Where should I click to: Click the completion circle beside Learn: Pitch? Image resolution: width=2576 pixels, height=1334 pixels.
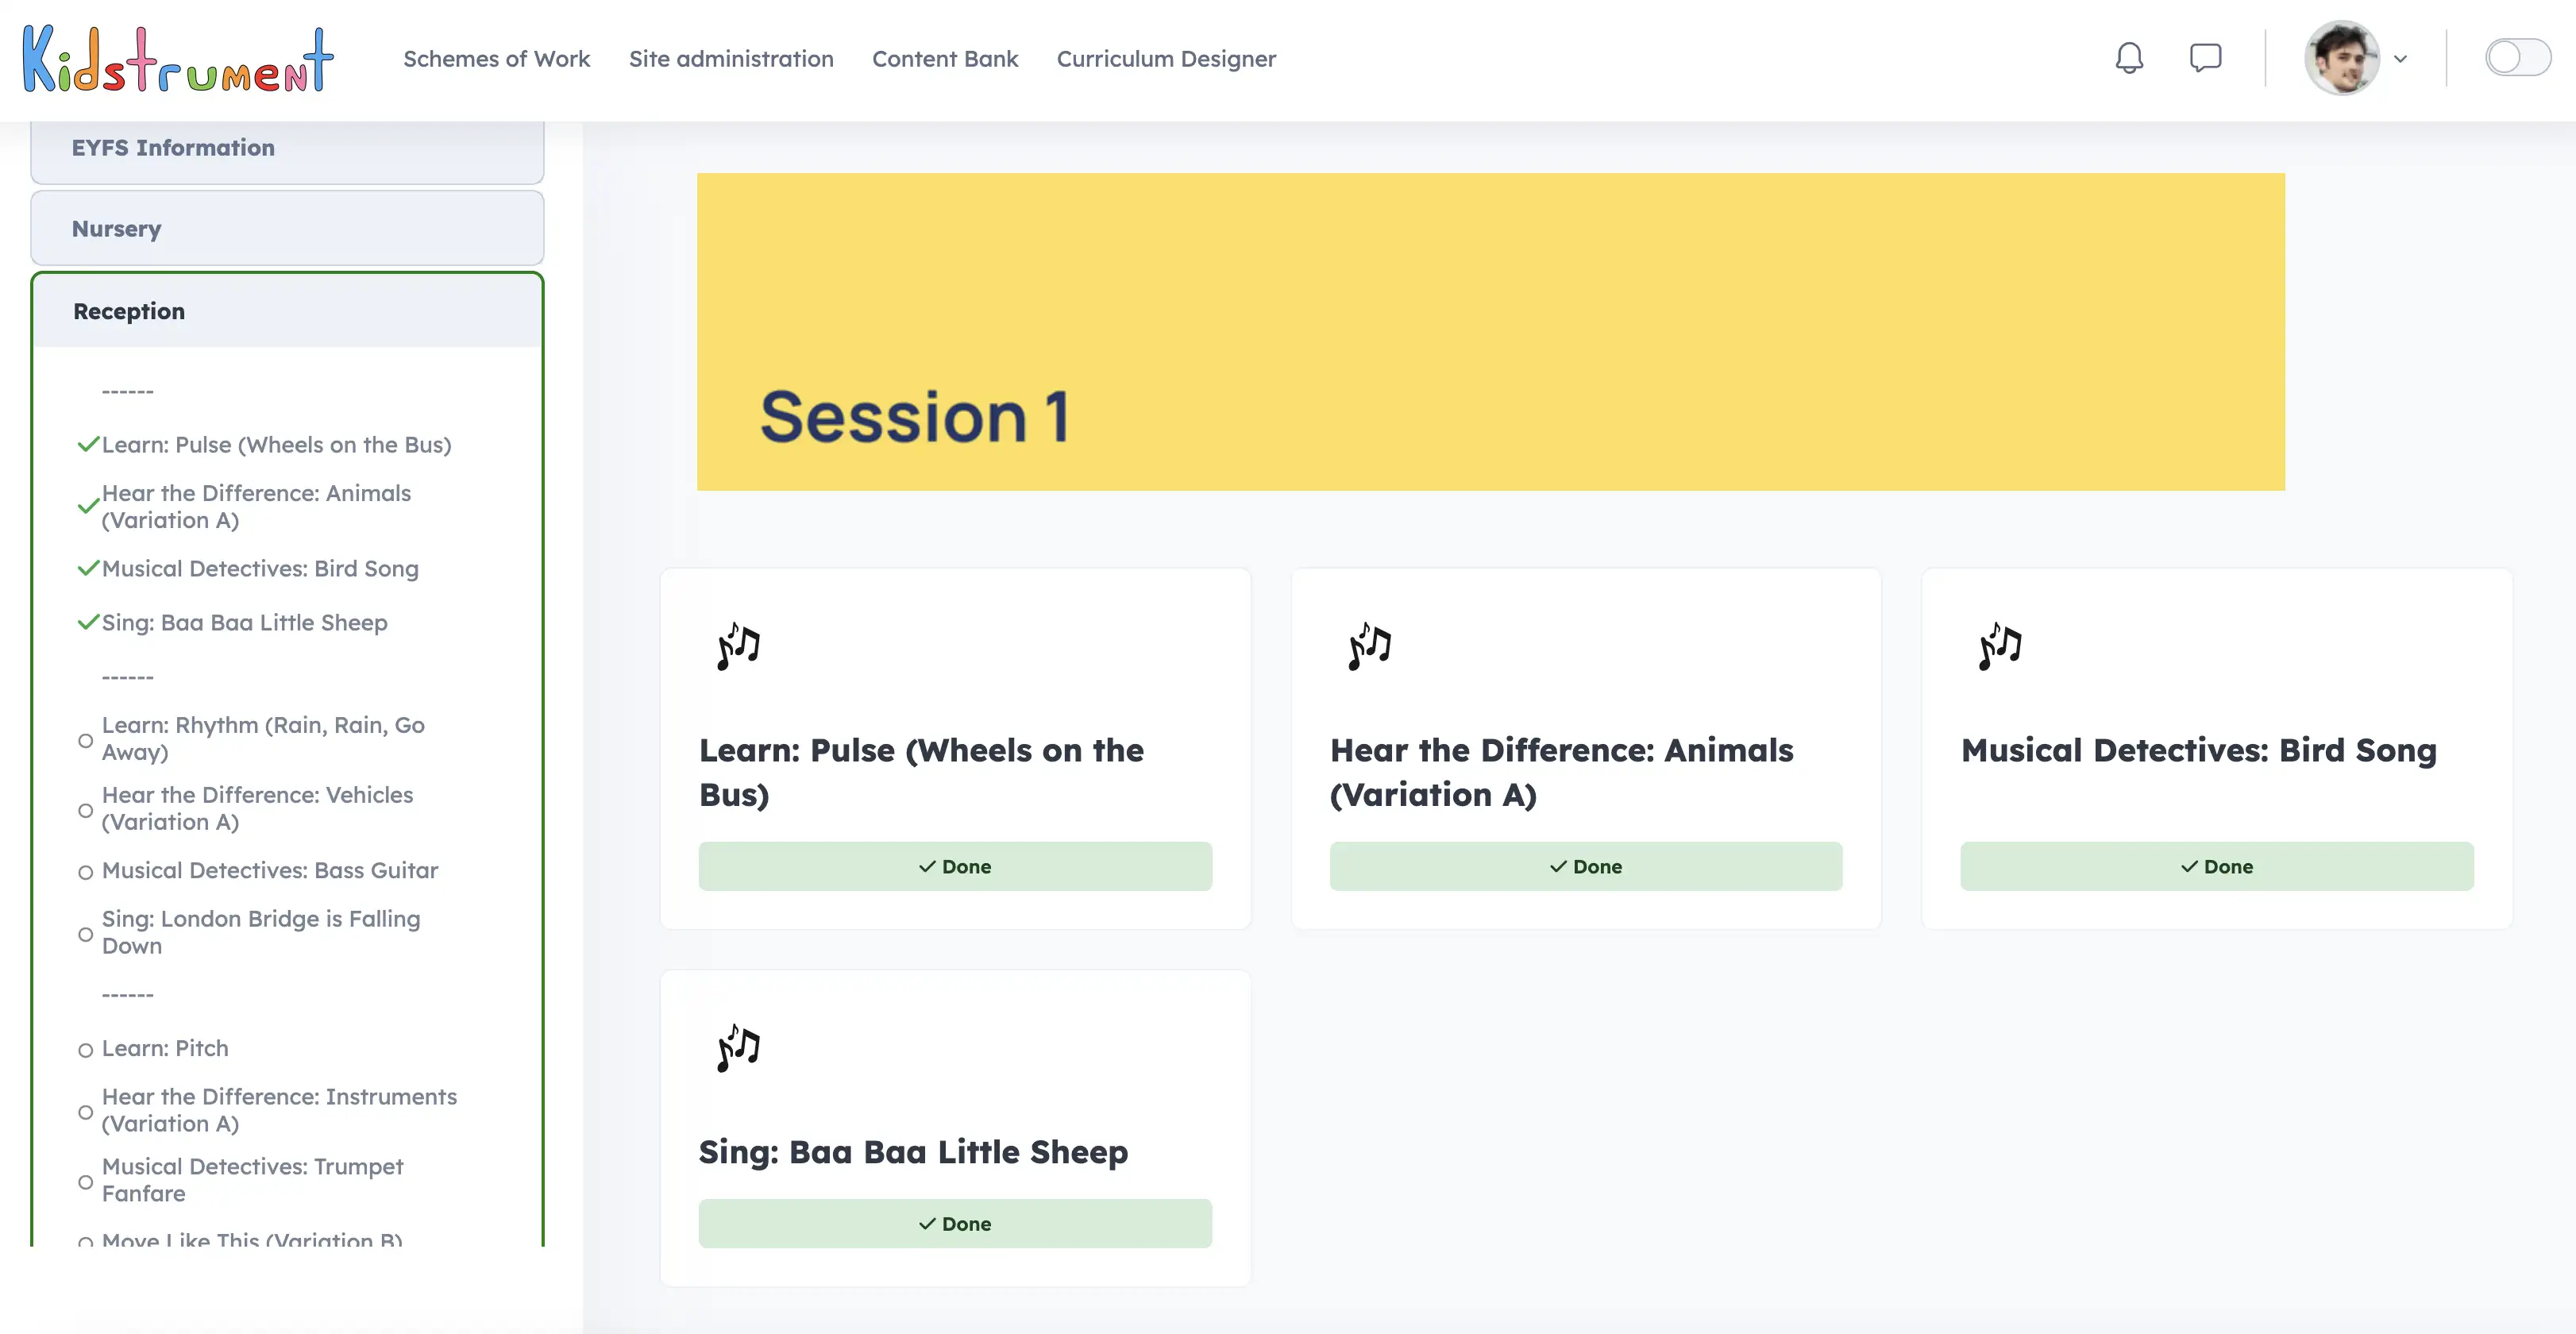tap(86, 1050)
